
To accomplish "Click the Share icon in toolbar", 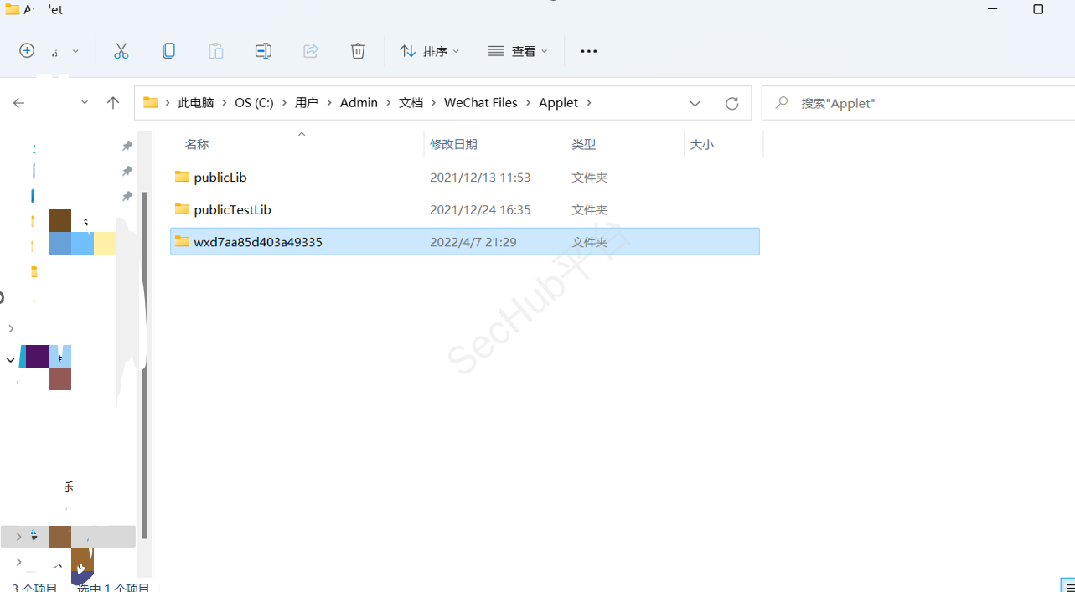I will (311, 51).
